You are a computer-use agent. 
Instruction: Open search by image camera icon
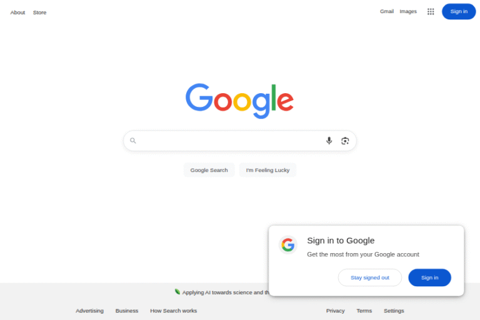(x=345, y=141)
